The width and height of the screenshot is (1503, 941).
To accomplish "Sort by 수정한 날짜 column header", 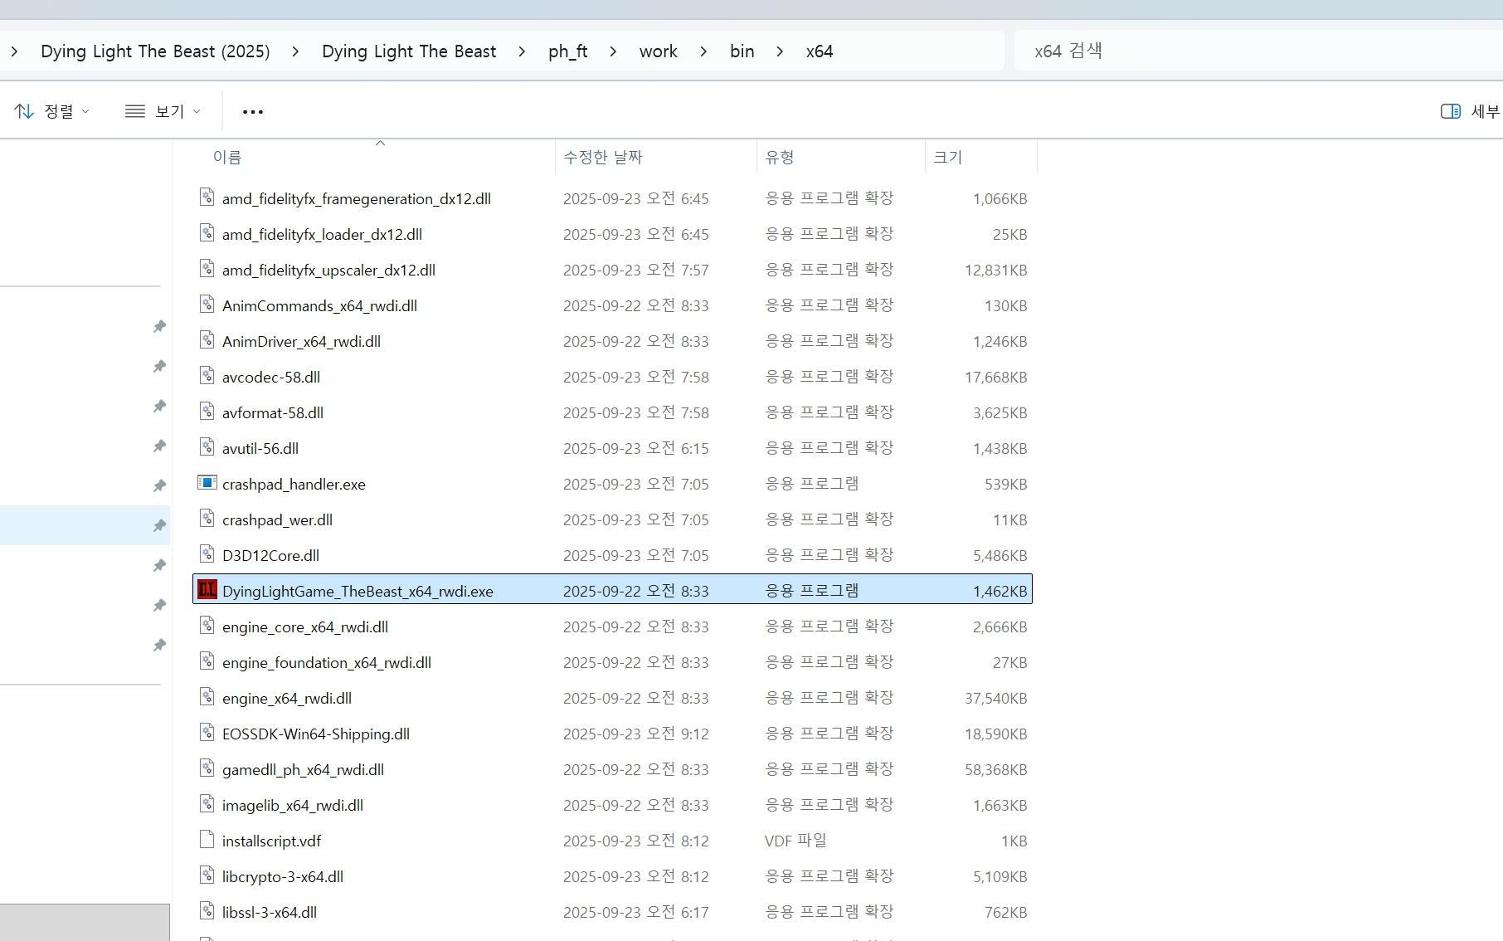I will pos(655,157).
